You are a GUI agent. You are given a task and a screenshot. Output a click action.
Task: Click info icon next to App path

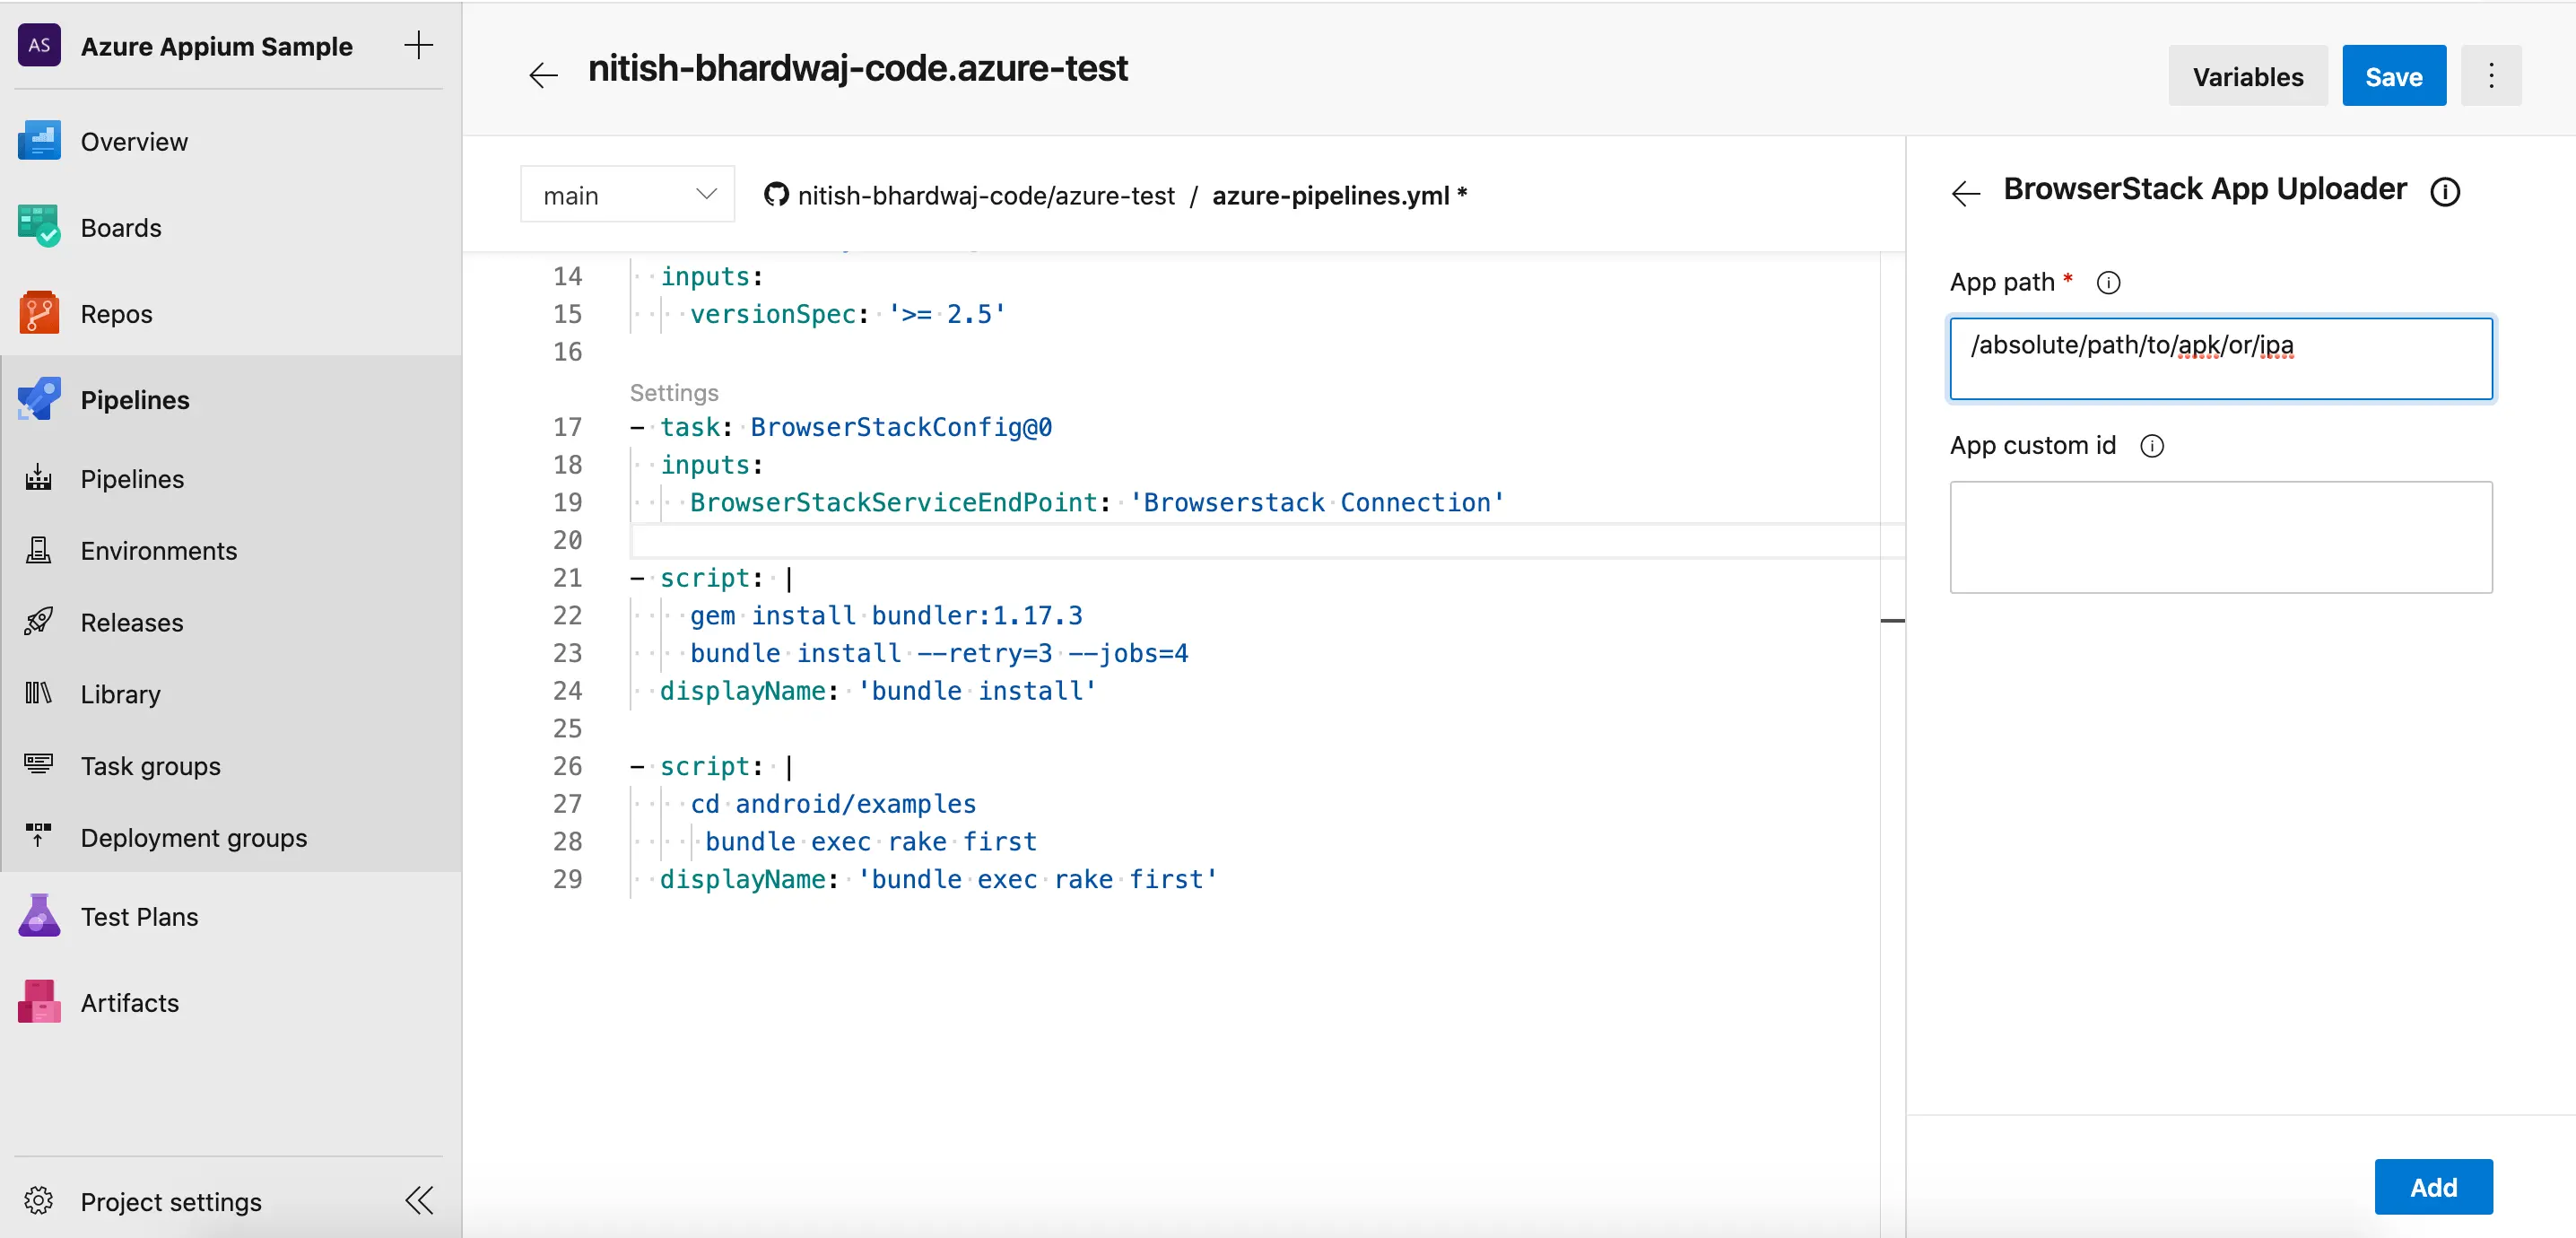pos(2107,283)
